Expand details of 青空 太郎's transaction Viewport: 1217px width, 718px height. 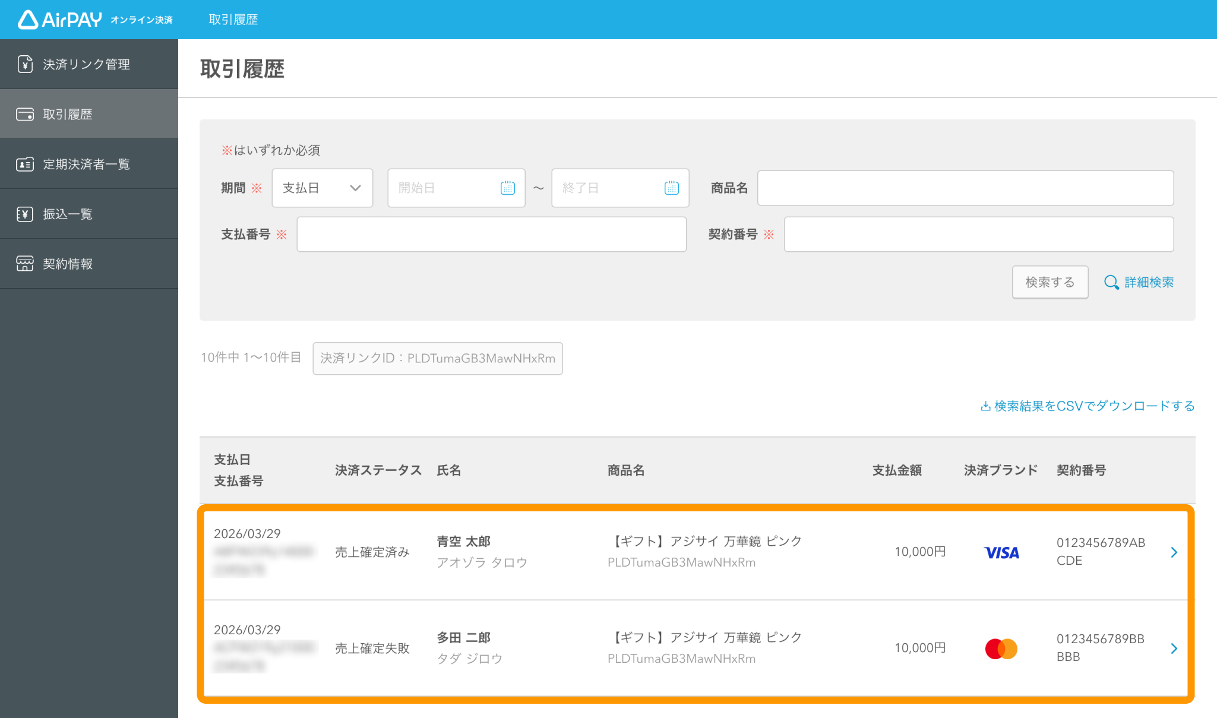click(1174, 552)
